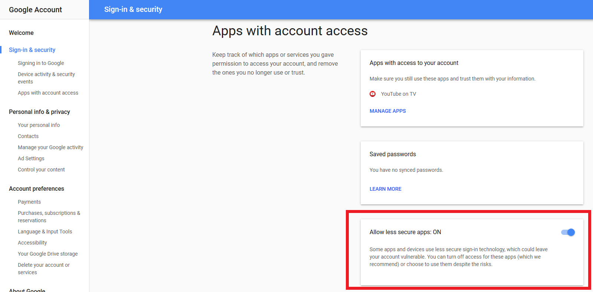Viewport: 593px width, 292px height.
Task: Open the Welcome page in sidebar
Action: tap(21, 33)
